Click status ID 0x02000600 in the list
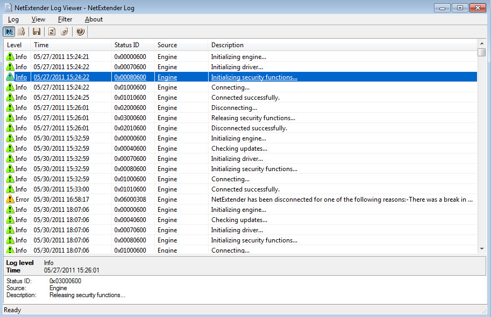491x317 pixels. (x=130, y=107)
